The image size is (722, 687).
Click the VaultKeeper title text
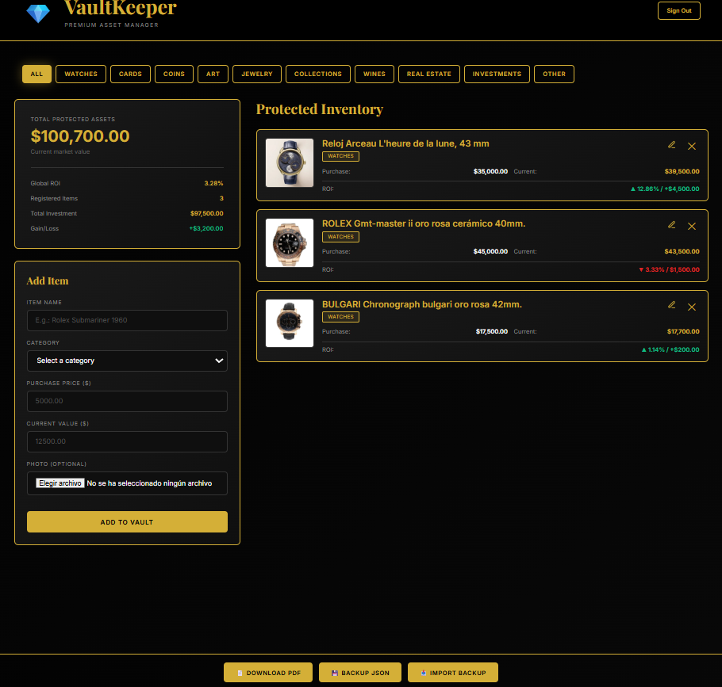121,8
